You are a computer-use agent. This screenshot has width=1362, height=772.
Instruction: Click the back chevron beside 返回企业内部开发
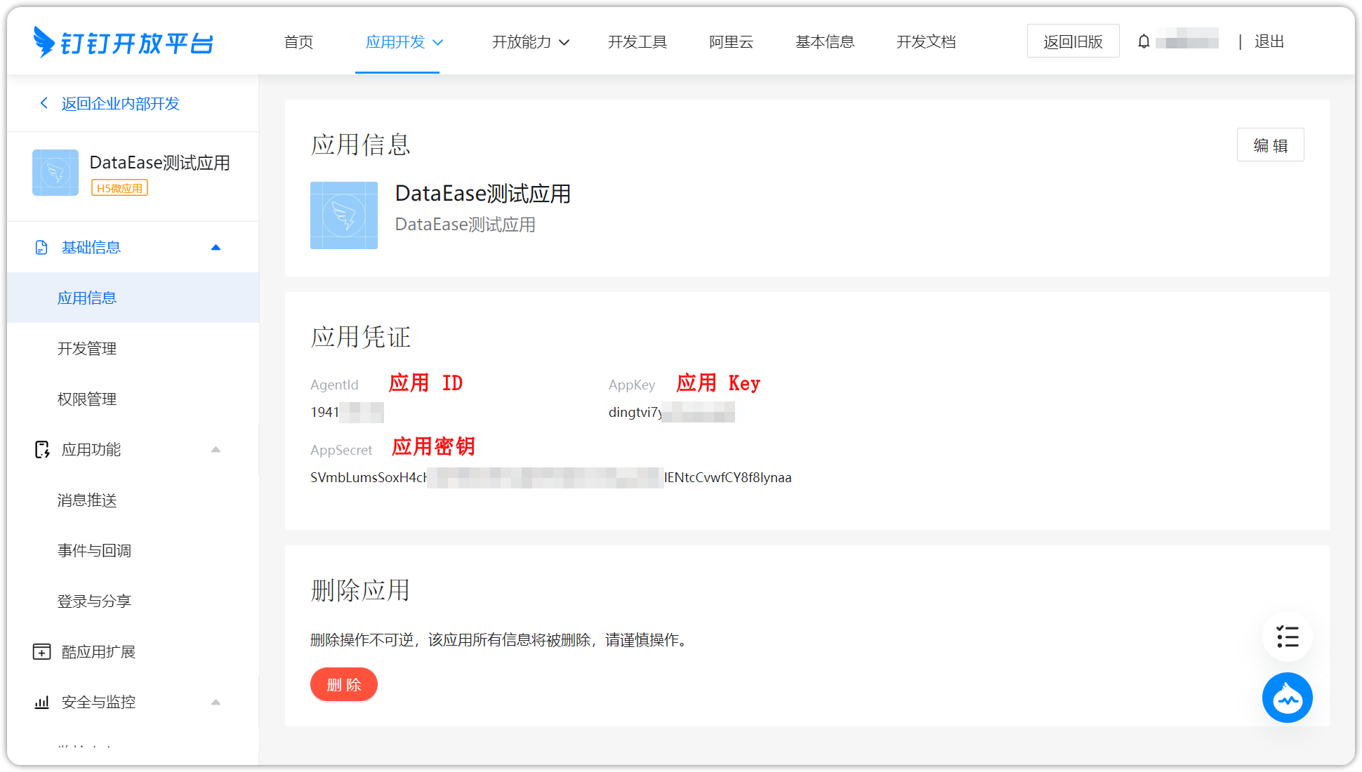click(44, 103)
